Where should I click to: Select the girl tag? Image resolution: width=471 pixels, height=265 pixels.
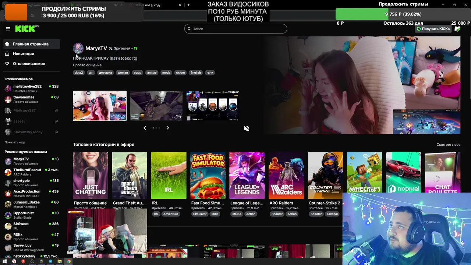[x=91, y=73]
